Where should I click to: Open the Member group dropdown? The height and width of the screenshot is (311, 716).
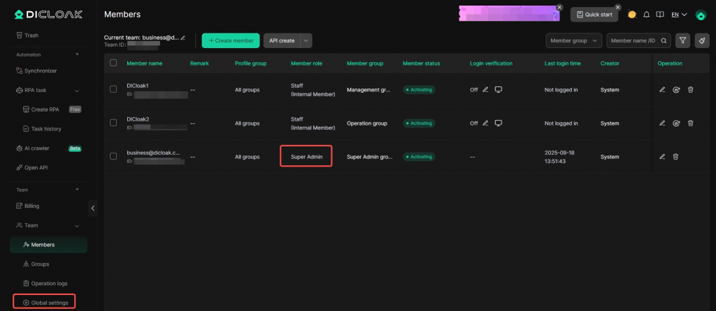tap(573, 40)
